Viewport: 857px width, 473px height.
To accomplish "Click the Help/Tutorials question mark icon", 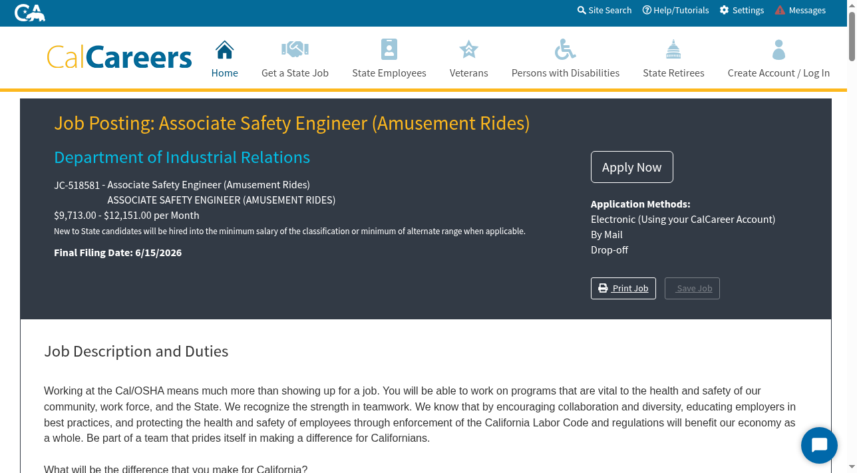I will [647, 10].
